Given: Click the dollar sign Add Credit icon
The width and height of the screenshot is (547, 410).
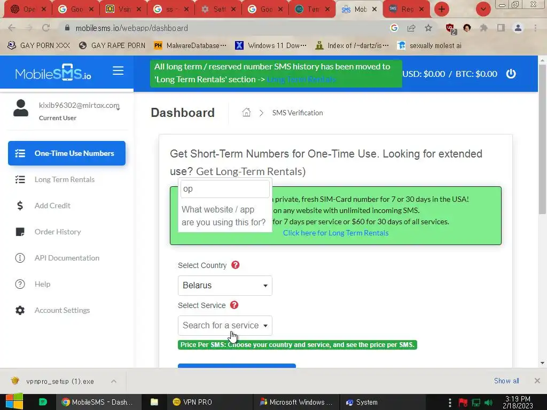Looking at the screenshot, I should tap(20, 206).
